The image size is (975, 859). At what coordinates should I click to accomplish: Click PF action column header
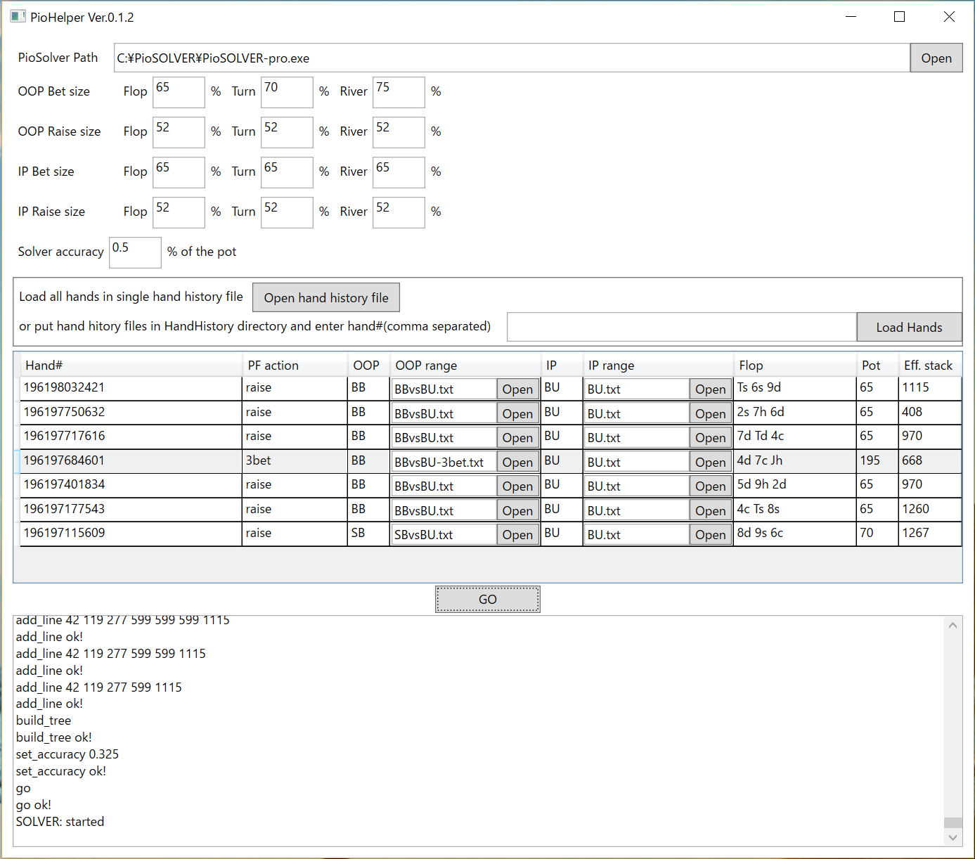tap(295, 365)
